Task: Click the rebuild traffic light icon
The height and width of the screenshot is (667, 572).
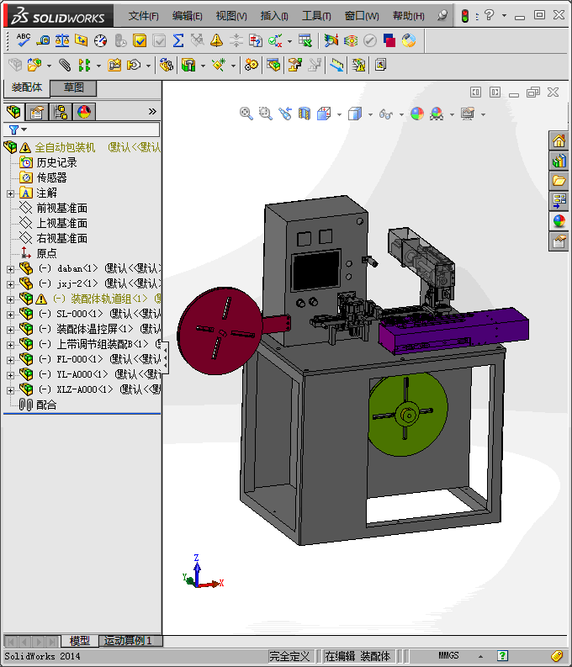Action: tap(465, 16)
